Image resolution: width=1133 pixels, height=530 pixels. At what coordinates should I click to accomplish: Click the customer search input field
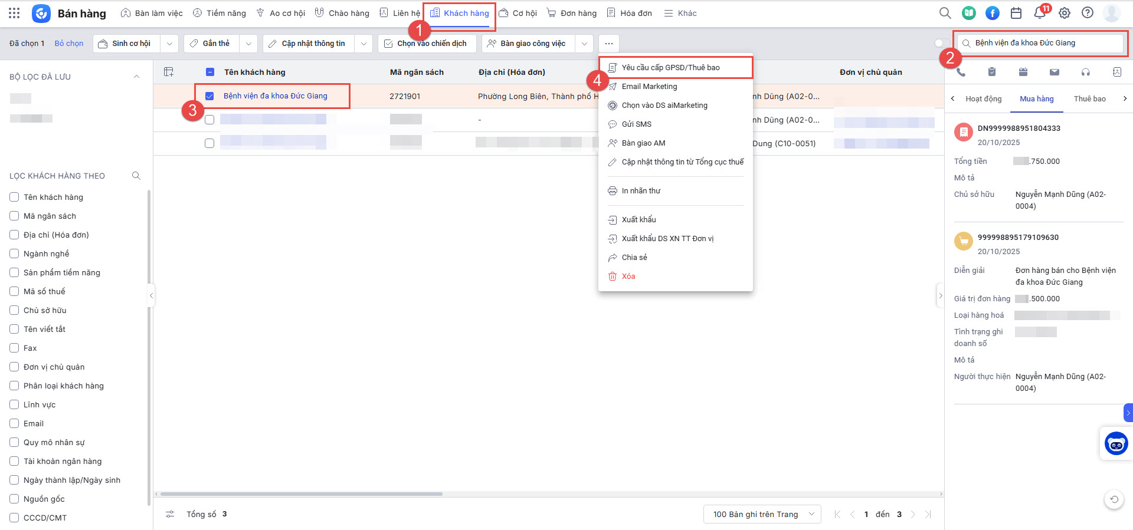point(1040,43)
